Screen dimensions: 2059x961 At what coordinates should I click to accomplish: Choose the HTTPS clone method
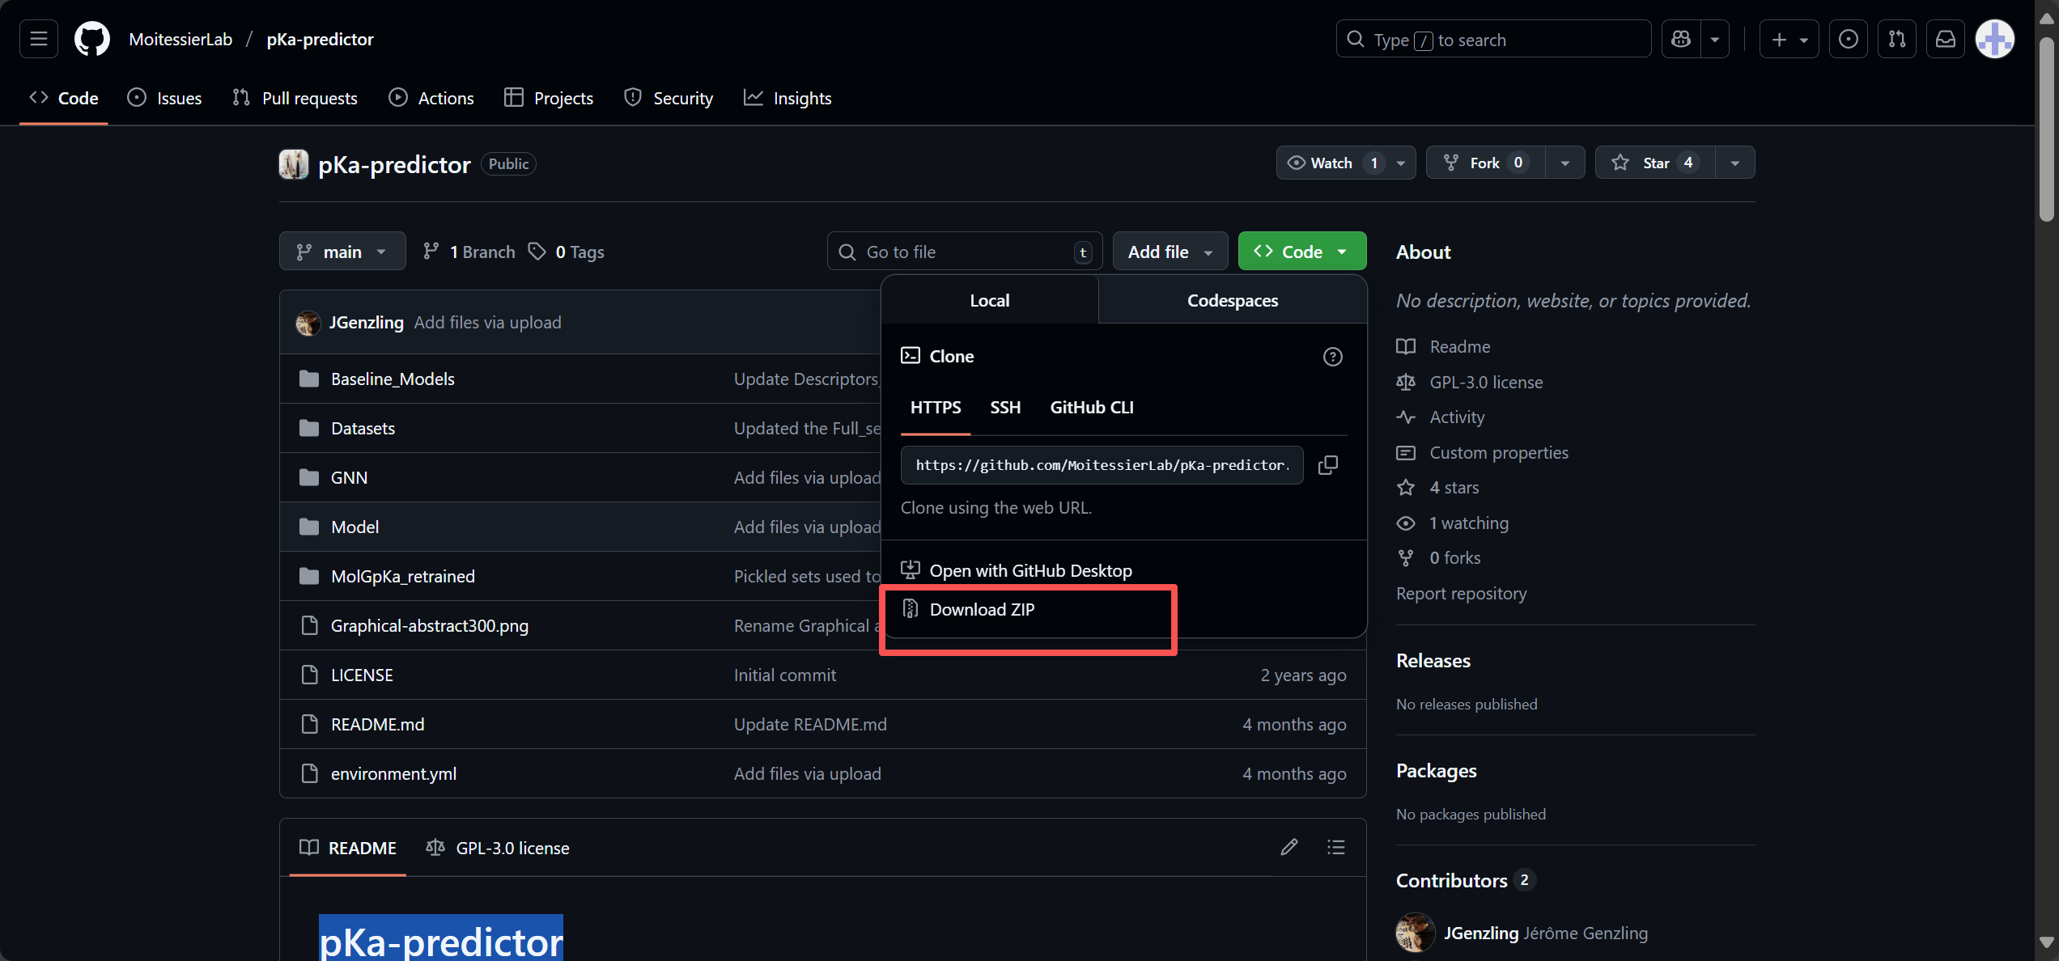point(936,408)
